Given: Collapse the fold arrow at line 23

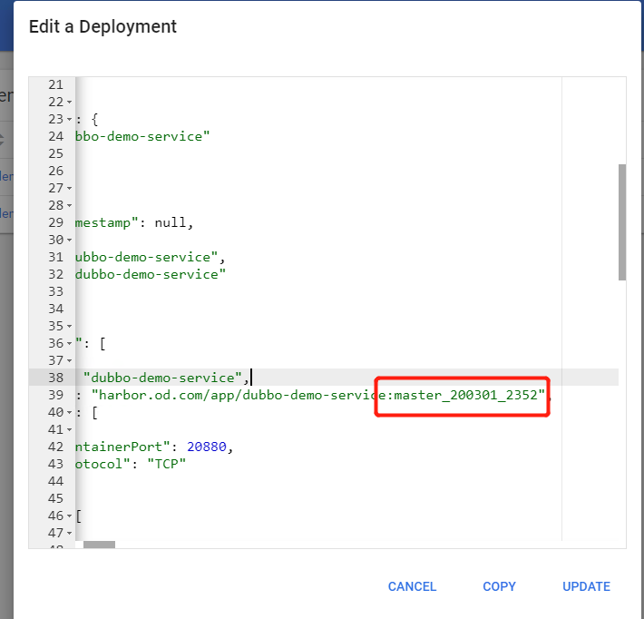Looking at the screenshot, I should (69, 120).
